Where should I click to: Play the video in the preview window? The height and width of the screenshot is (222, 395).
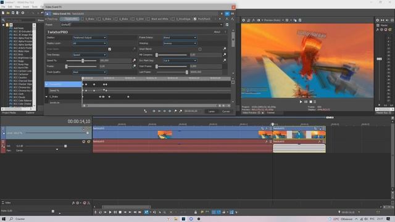pos(301,102)
